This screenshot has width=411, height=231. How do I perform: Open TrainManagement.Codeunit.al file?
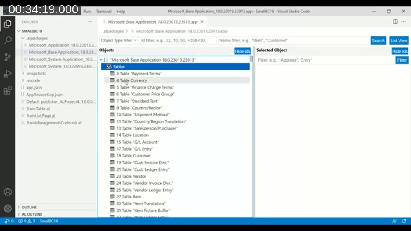(54, 123)
